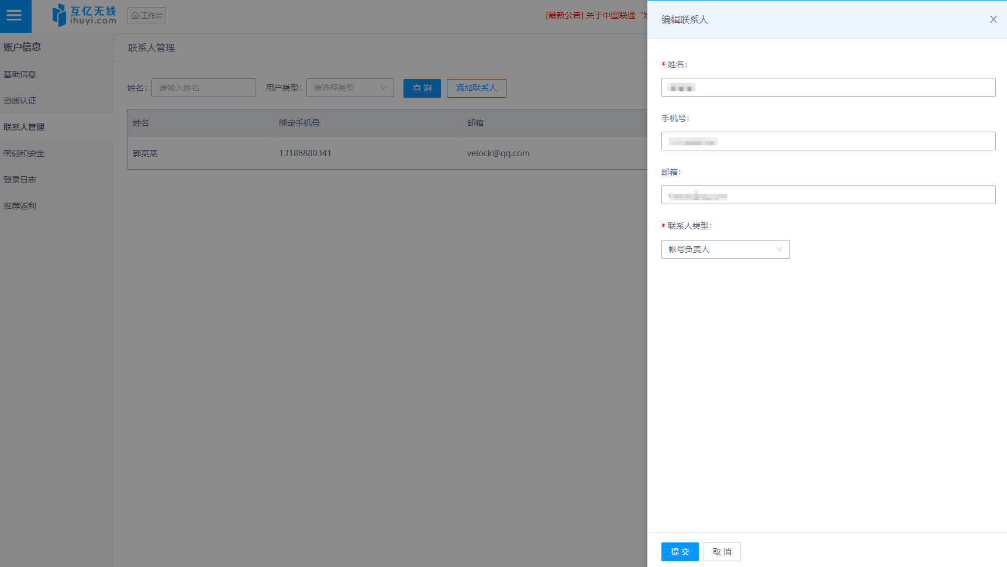The width and height of the screenshot is (1007, 567).
Task: Toggle the hamburger menu icon
Action: pos(15,16)
